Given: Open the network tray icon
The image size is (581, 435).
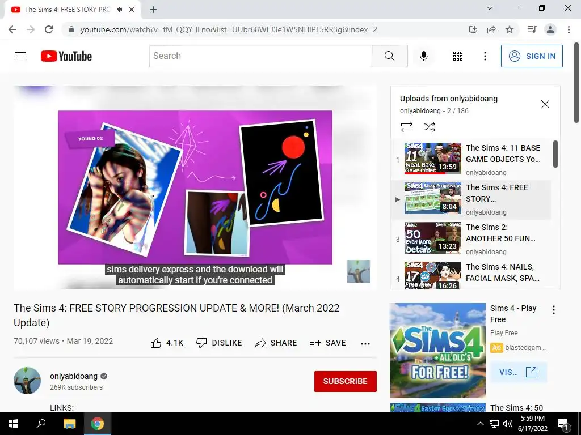Looking at the screenshot, I should tap(494, 424).
